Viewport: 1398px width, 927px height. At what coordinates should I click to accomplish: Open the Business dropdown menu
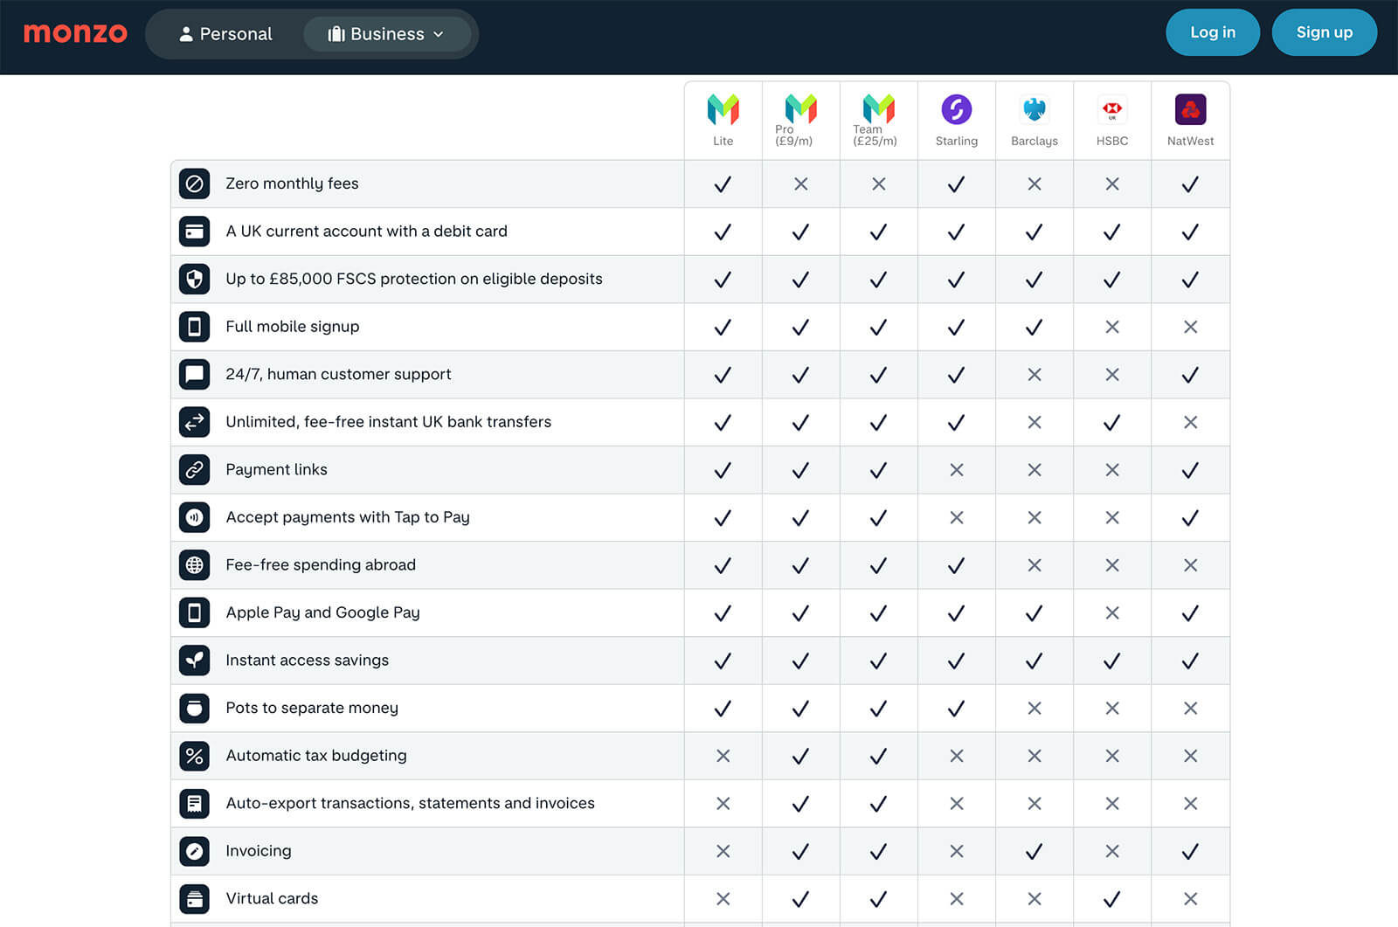point(386,34)
